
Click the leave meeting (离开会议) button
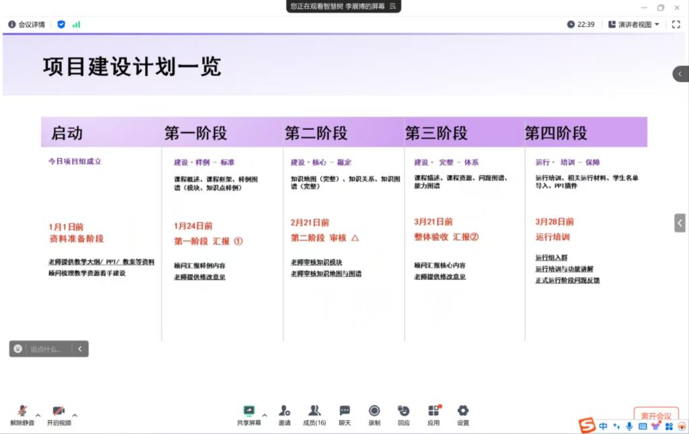coord(655,415)
